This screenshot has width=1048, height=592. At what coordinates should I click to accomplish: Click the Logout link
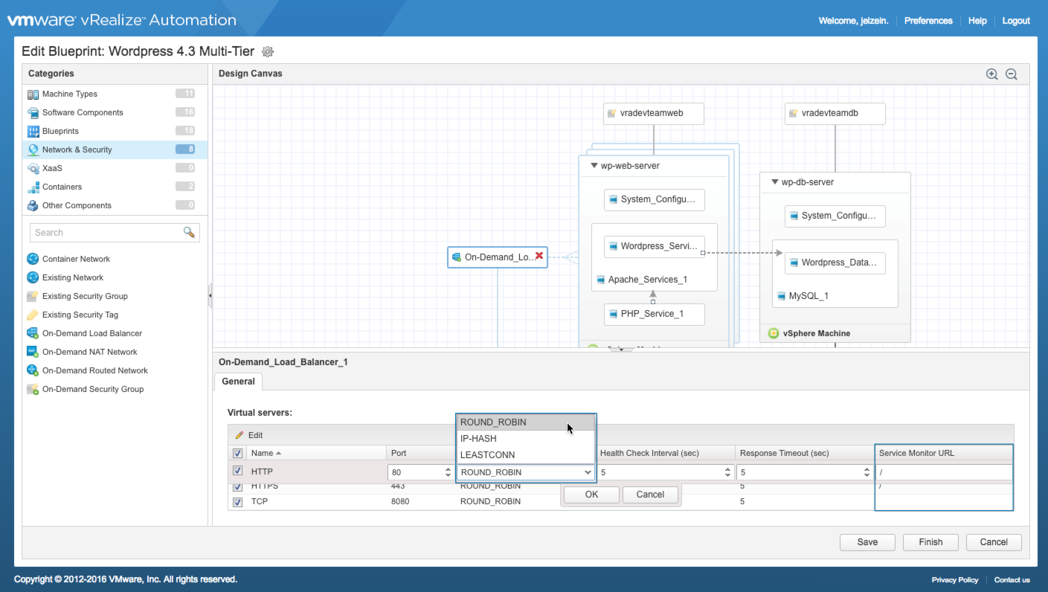pyautogui.click(x=1016, y=21)
